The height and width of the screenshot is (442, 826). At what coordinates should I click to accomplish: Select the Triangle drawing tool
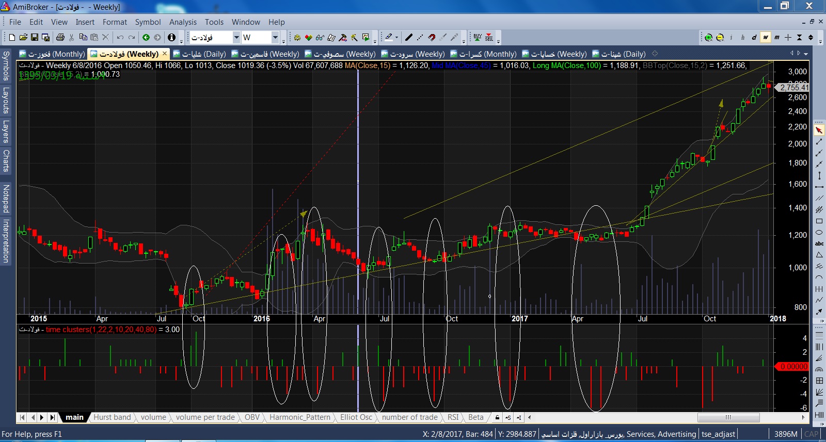(819, 255)
